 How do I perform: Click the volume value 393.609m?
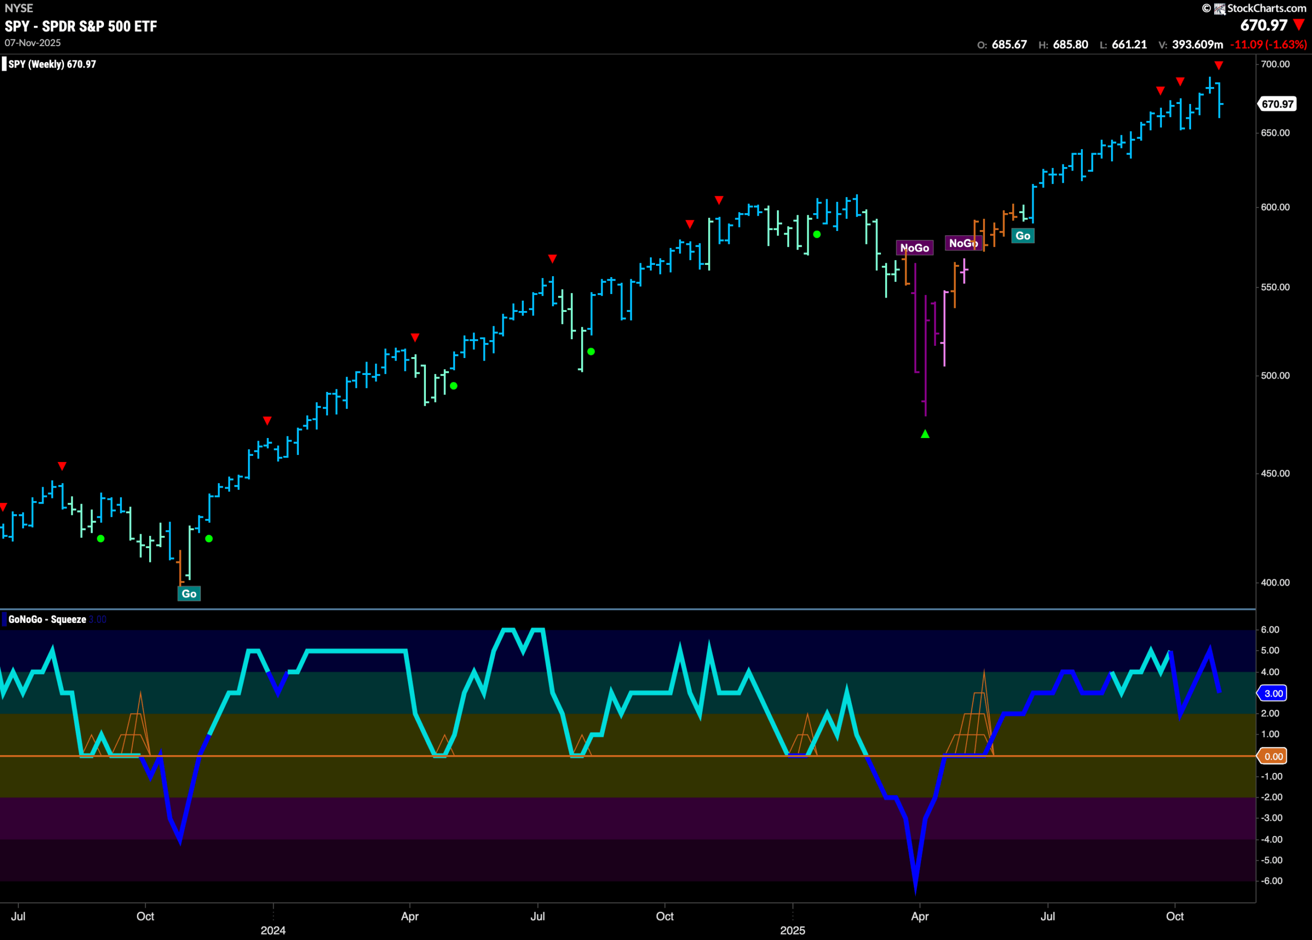pos(1198,45)
